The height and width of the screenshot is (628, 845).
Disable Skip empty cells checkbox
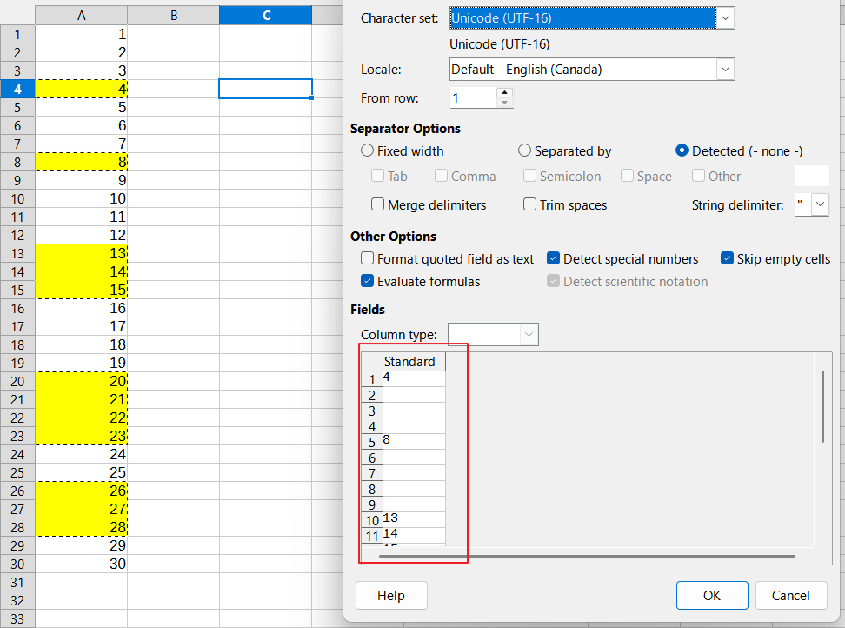coord(728,259)
